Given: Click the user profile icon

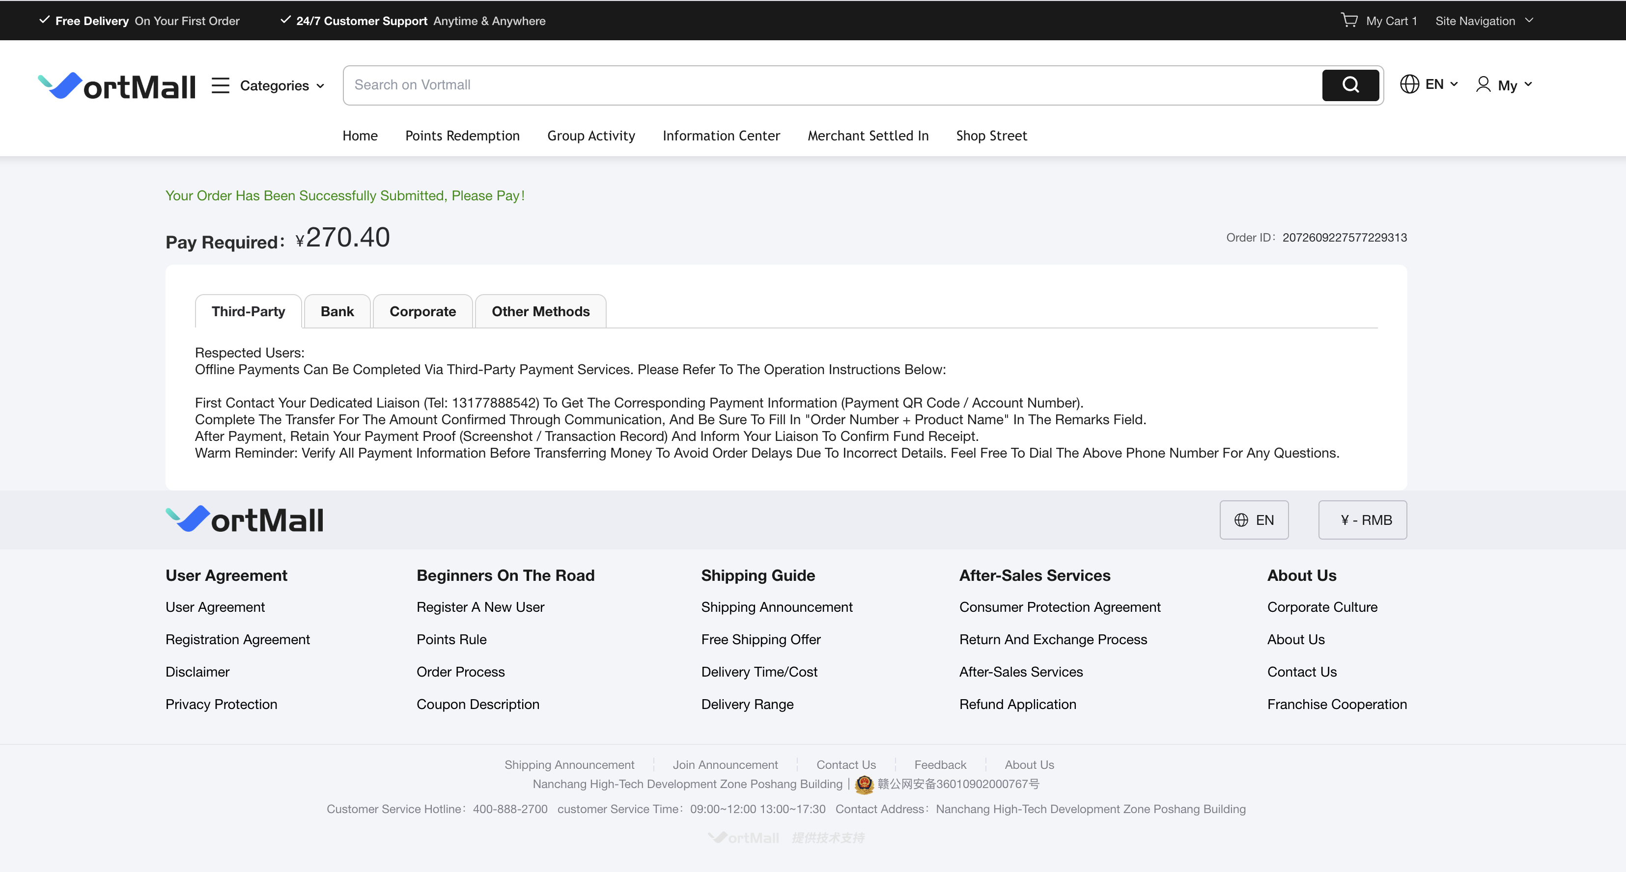Looking at the screenshot, I should pyautogui.click(x=1483, y=84).
